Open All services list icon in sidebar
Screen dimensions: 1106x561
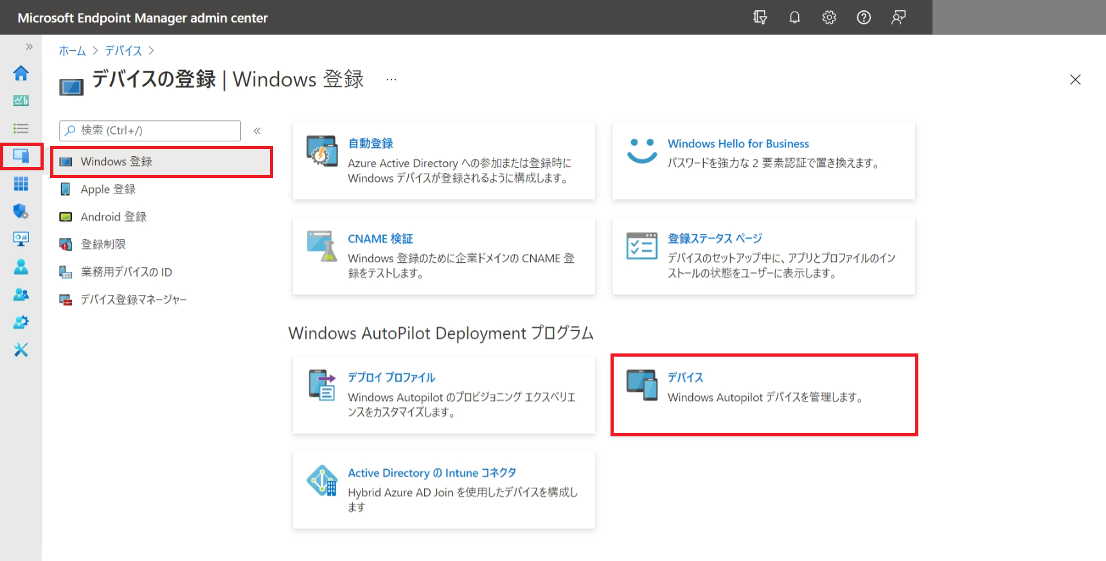(21, 129)
